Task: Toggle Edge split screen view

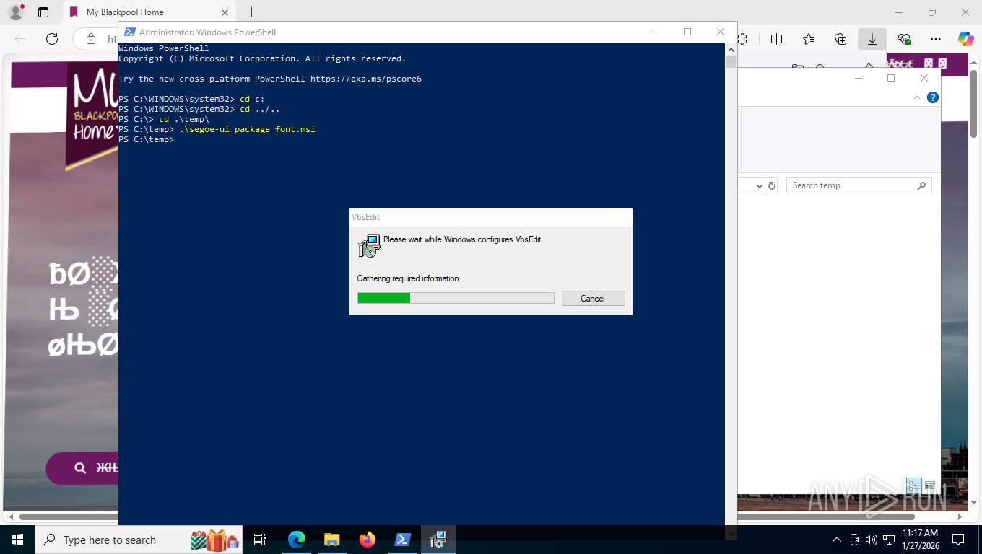Action: (x=776, y=39)
